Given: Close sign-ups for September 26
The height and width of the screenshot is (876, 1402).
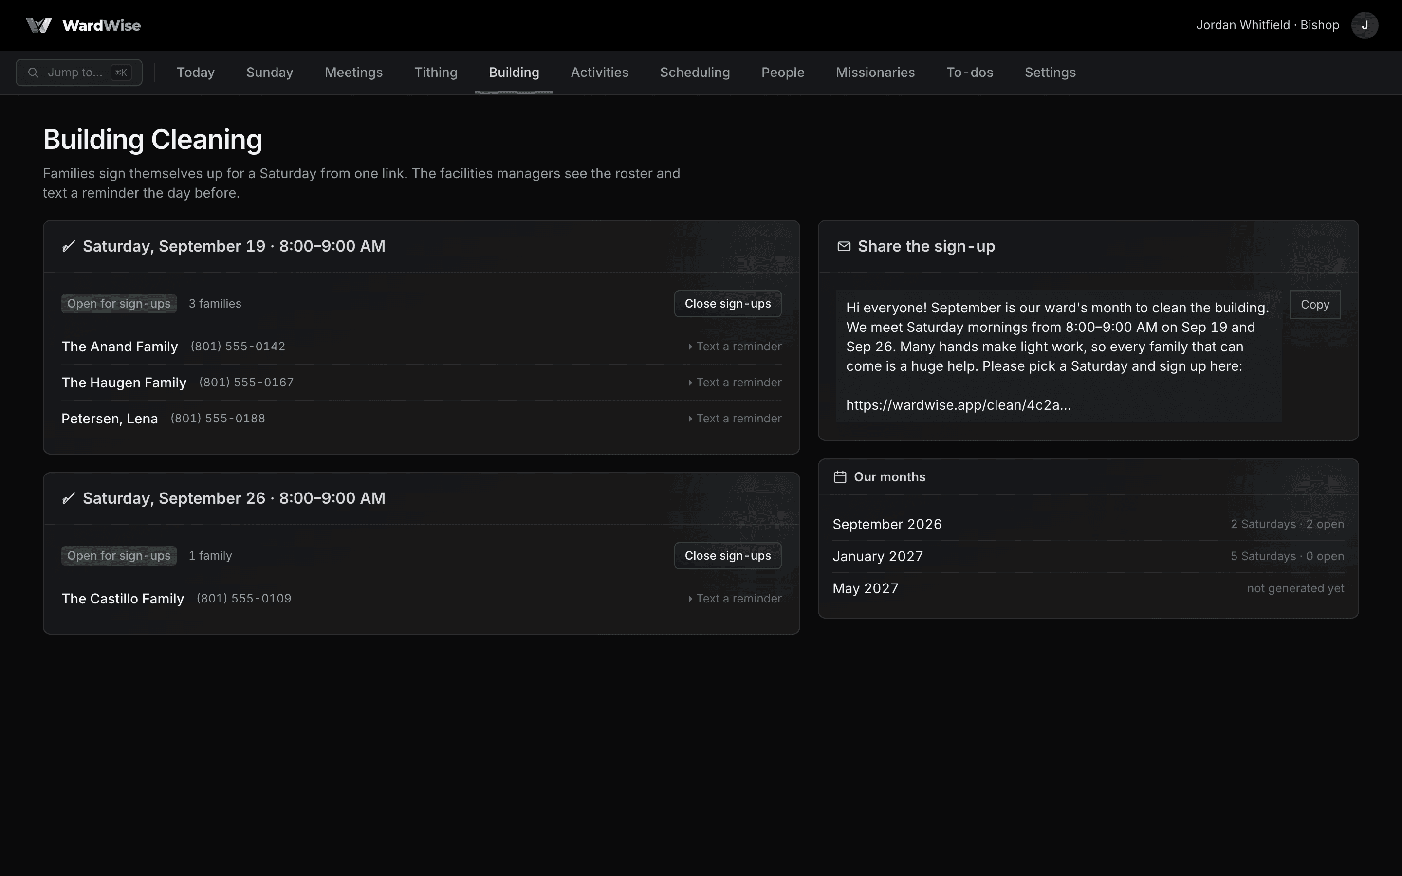Looking at the screenshot, I should tap(728, 556).
